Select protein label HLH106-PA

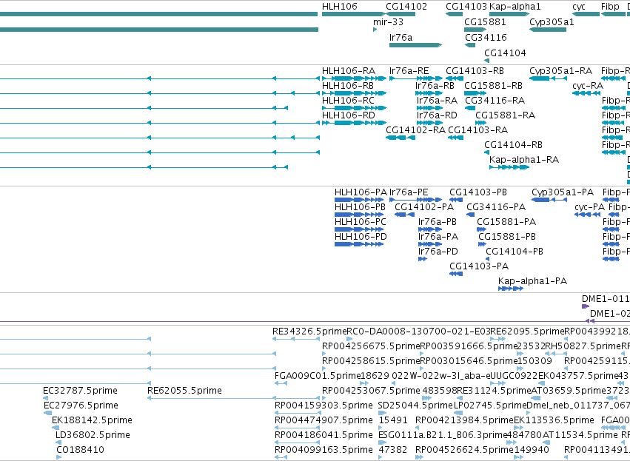click(361, 192)
